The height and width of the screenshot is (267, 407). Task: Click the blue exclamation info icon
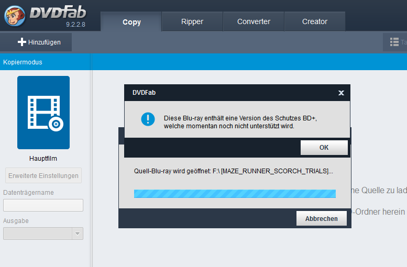tap(148, 119)
